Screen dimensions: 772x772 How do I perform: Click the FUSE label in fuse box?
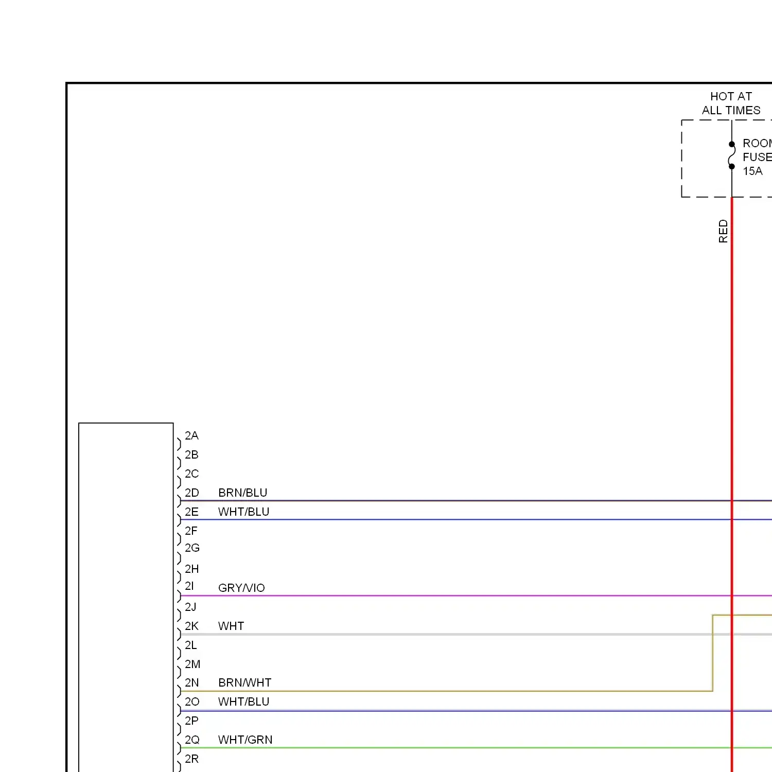(757, 157)
